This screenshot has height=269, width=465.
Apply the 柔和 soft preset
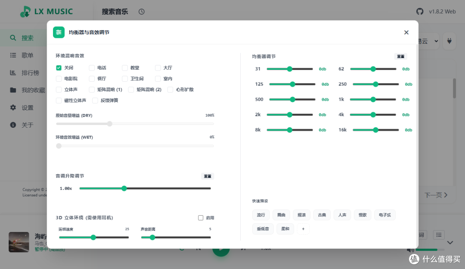285,229
